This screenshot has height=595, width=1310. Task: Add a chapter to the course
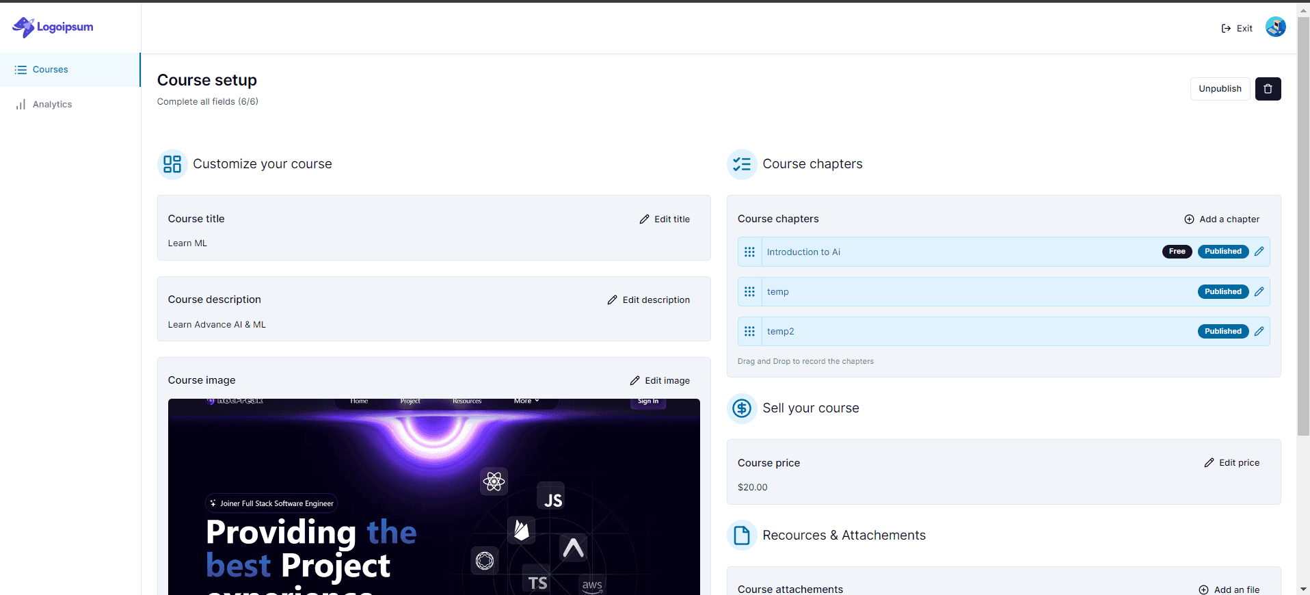click(1222, 220)
